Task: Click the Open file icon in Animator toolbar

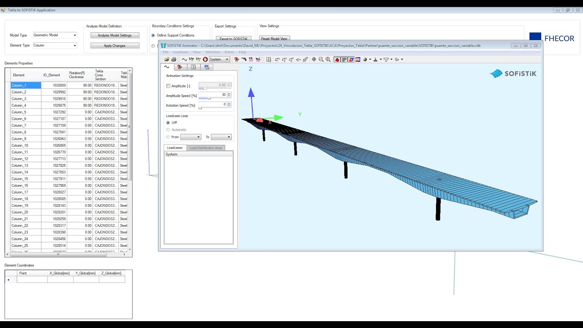Action: click(x=167, y=59)
